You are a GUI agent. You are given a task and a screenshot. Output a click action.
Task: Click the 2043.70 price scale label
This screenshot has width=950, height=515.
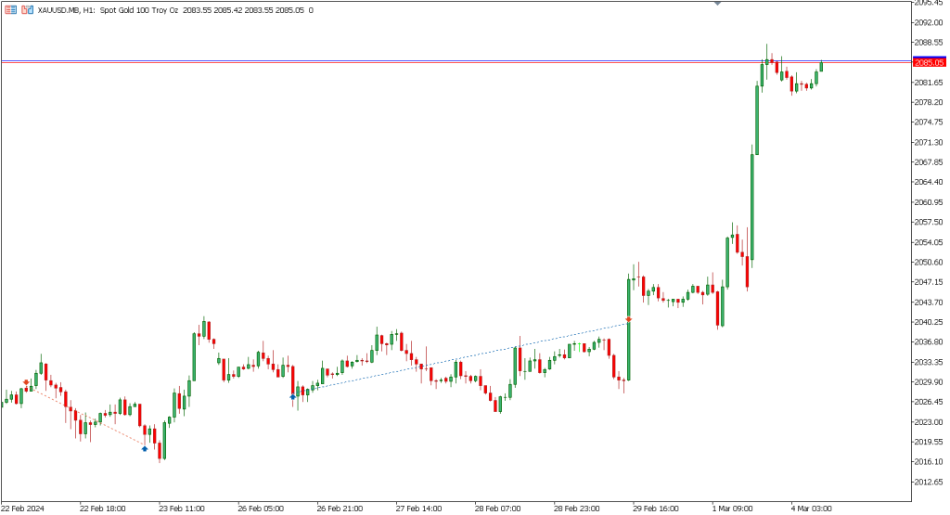(x=929, y=303)
